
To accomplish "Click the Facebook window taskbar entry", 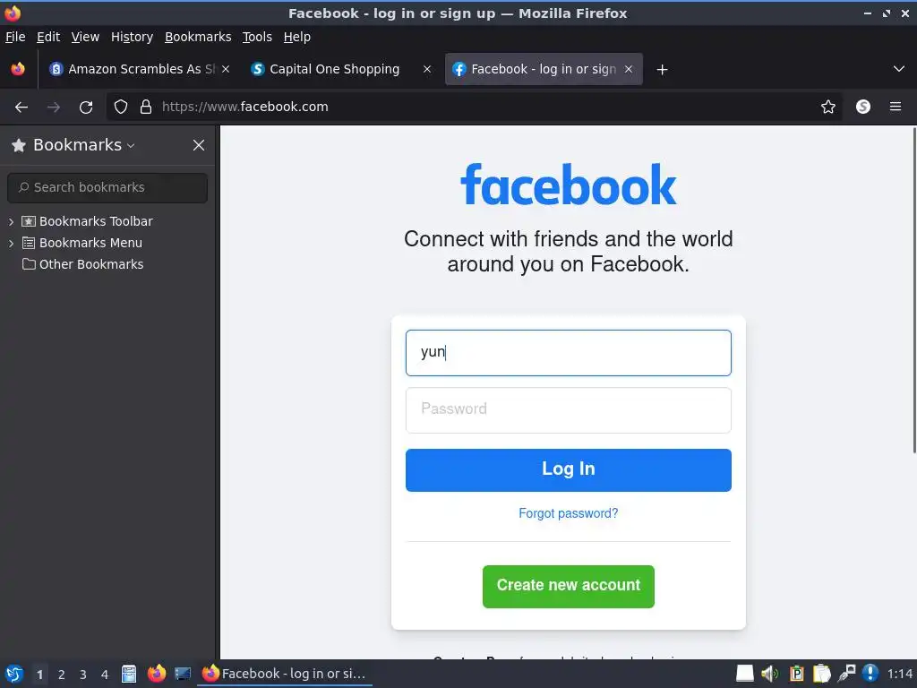I will click(x=285, y=674).
